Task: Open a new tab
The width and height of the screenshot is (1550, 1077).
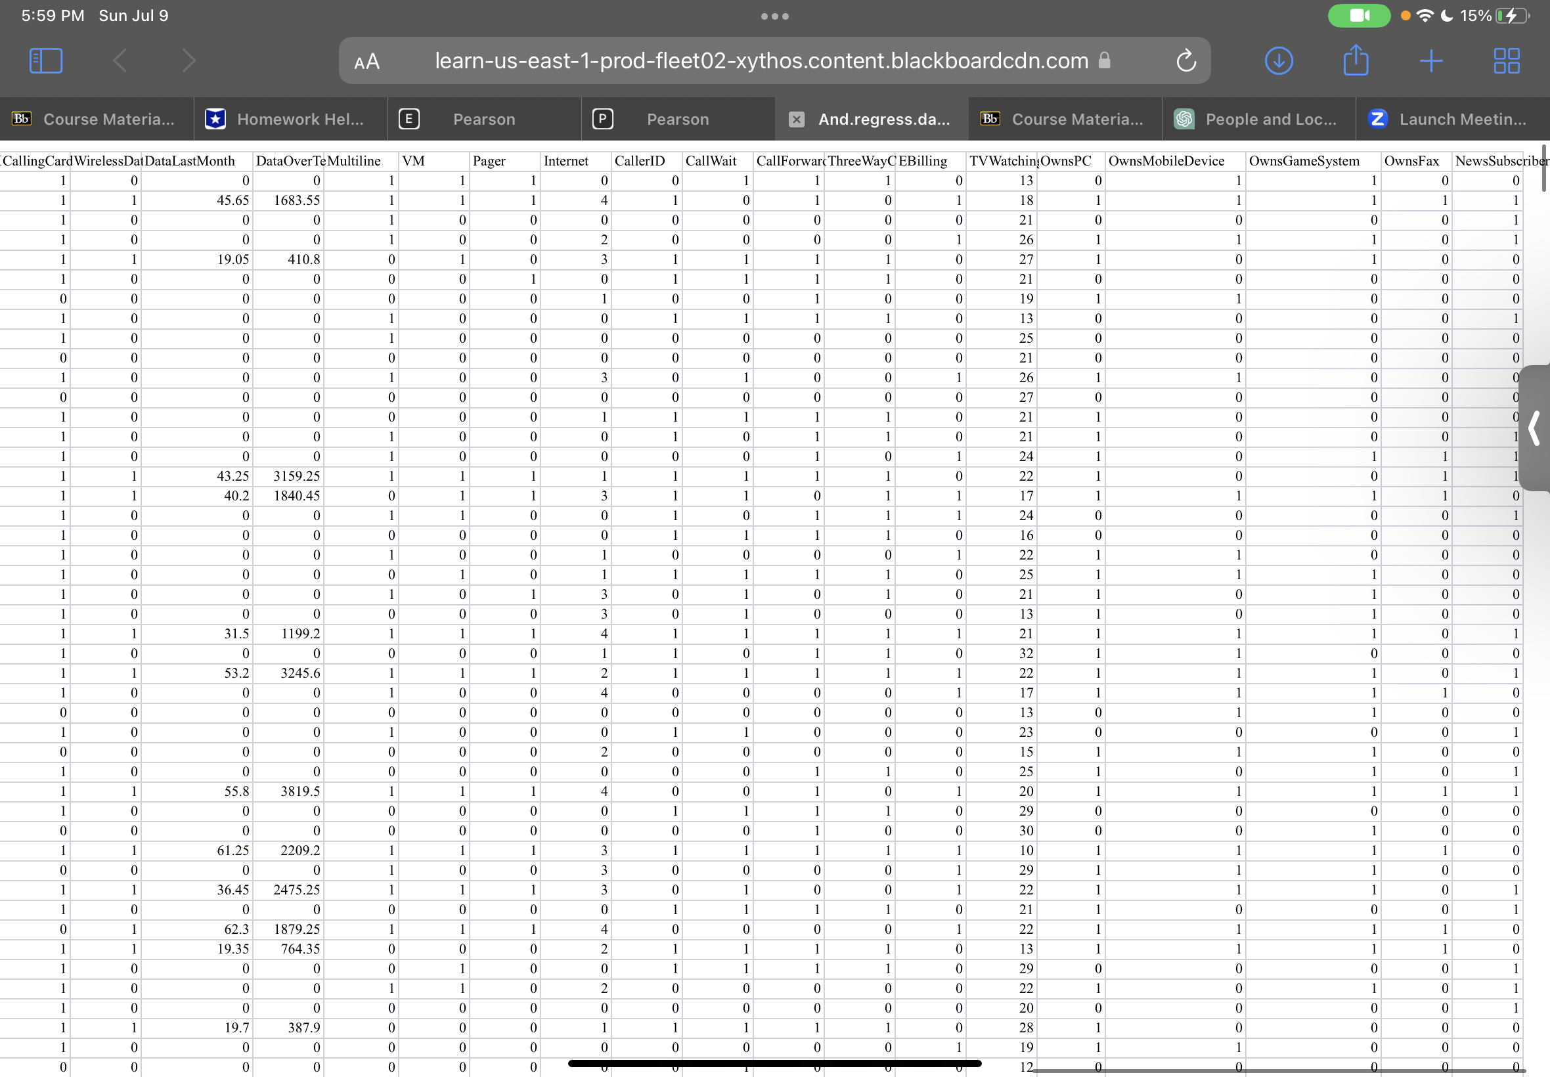Action: tap(1432, 60)
